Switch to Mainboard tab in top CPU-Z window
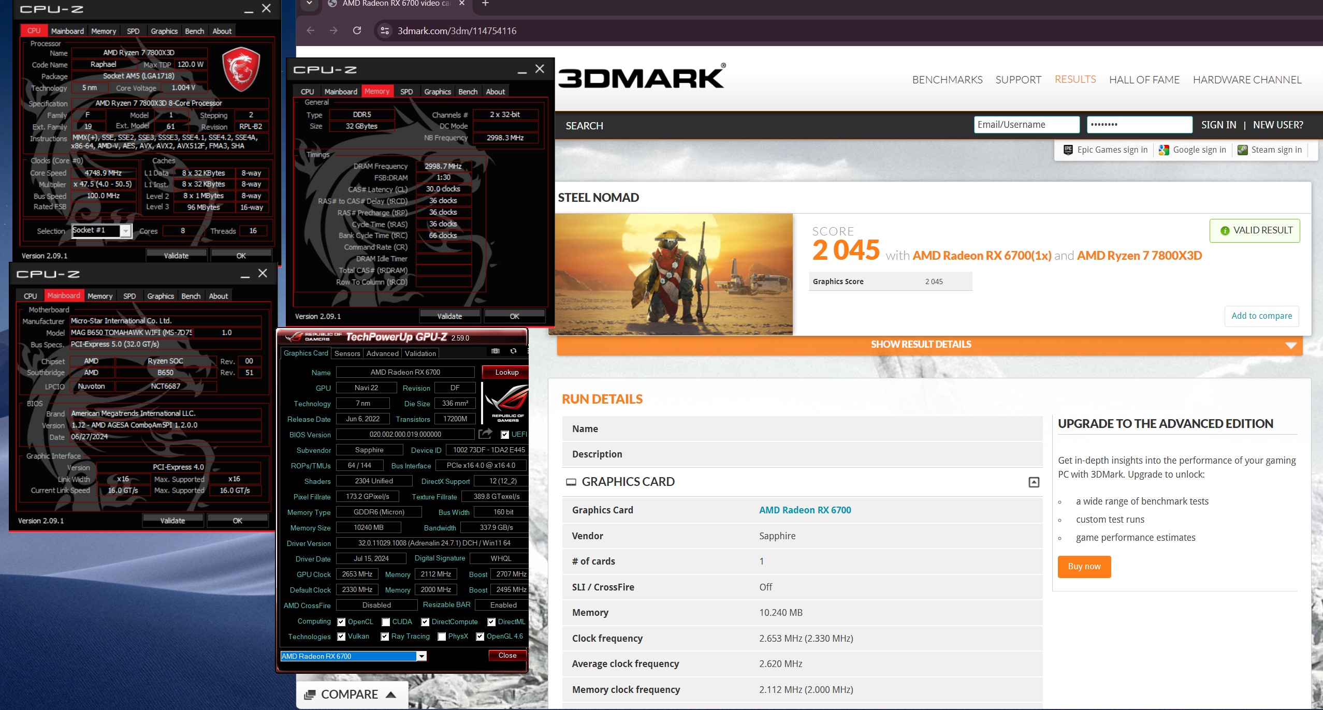The image size is (1323, 710). 67,31
